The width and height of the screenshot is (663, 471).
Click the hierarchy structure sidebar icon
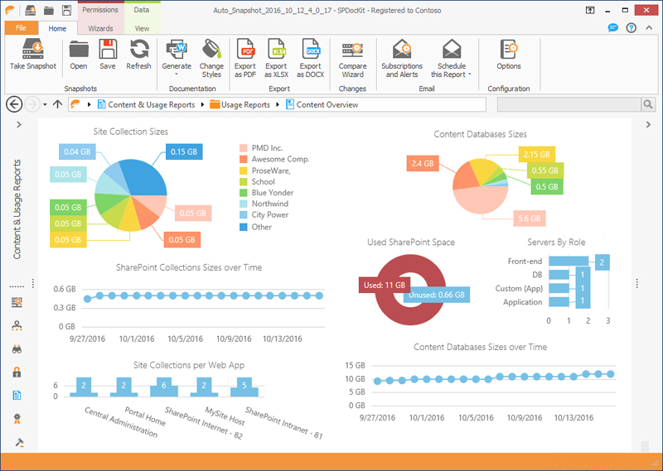pyautogui.click(x=17, y=325)
